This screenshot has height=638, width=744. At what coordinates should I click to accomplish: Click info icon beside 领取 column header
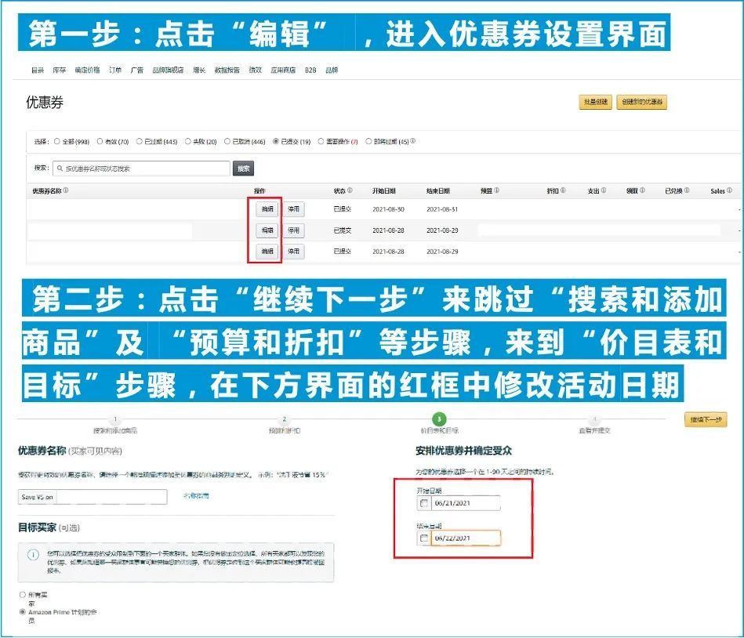(x=642, y=190)
